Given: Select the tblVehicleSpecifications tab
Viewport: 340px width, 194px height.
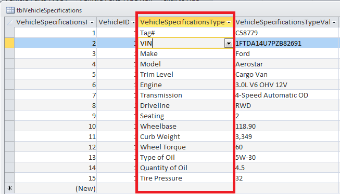Looking at the screenshot, I should point(44,10).
